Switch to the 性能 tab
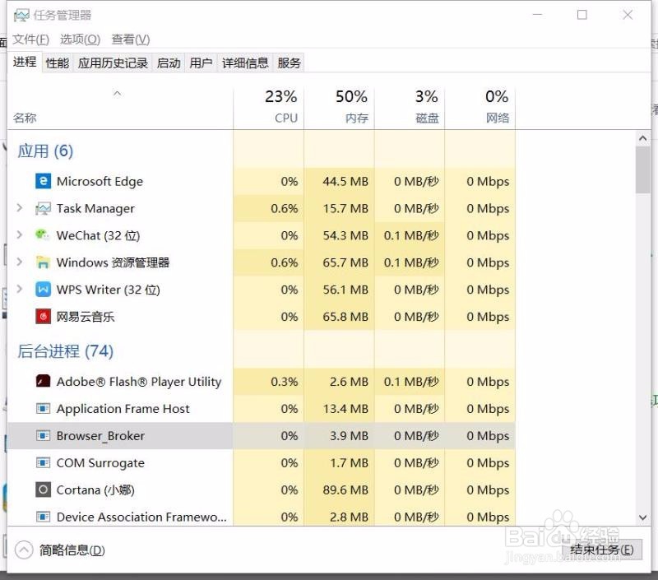This screenshot has height=580, width=658. [58, 63]
